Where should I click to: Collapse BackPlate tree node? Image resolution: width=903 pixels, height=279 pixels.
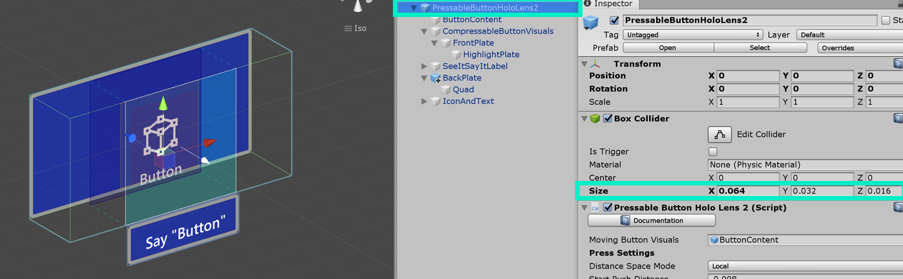pos(424,78)
